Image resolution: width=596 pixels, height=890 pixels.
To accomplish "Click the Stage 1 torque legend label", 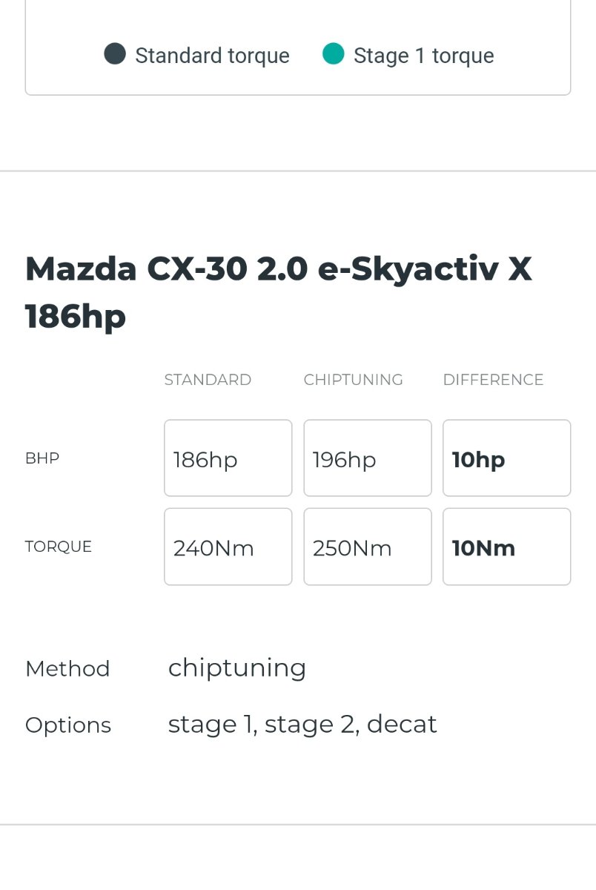I will (x=424, y=56).
